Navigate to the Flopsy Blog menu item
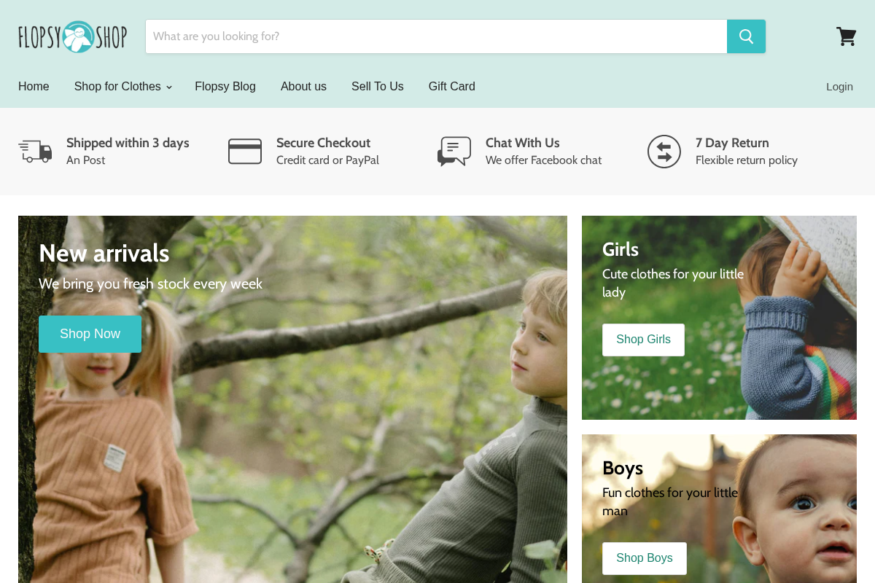 click(x=225, y=86)
